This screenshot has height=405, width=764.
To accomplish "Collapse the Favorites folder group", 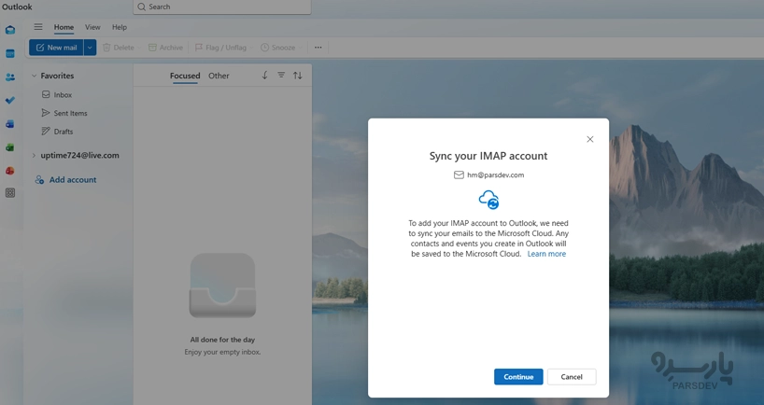I will point(35,76).
